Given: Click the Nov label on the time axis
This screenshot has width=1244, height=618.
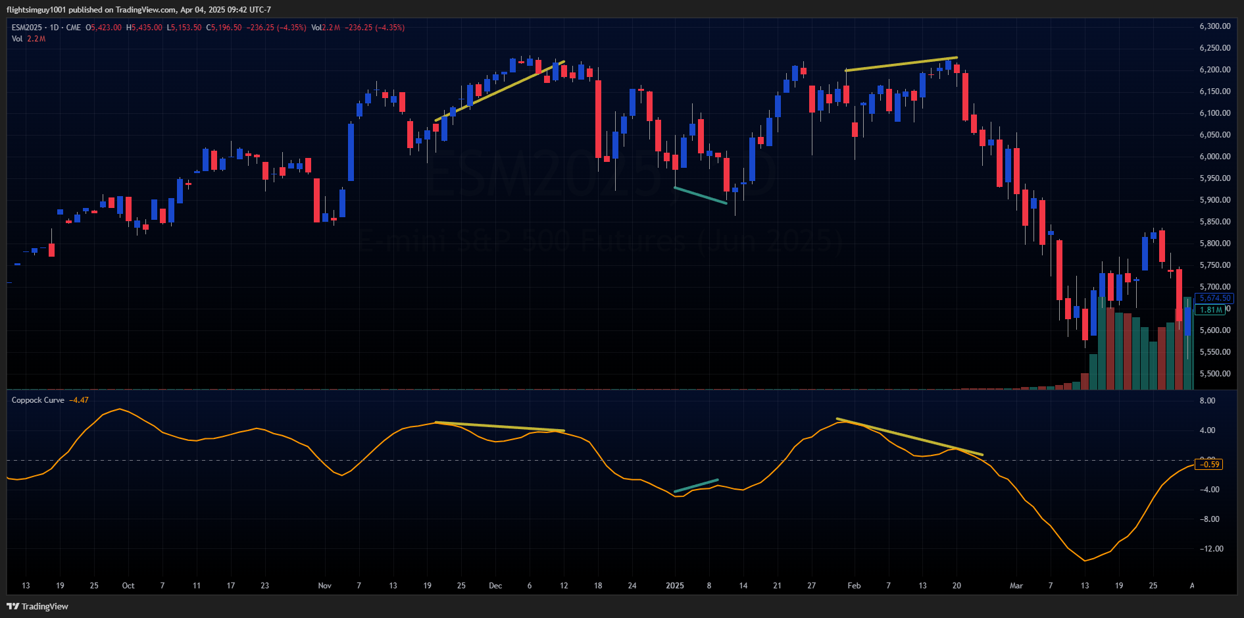Looking at the screenshot, I should tap(325, 586).
